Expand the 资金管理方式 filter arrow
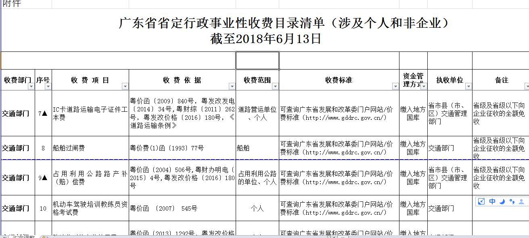 [424, 86]
